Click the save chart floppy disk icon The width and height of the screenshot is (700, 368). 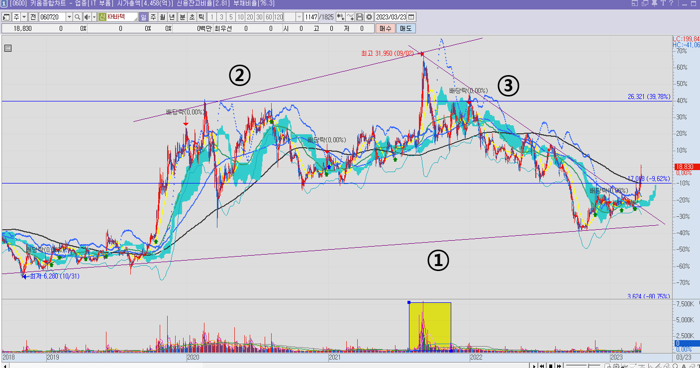click(360, 17)
